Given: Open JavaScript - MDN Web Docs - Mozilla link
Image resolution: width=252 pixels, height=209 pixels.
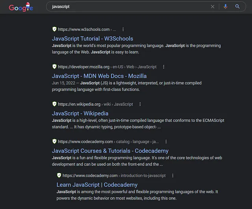Looking at the screenshot, I should coord(99,76).
